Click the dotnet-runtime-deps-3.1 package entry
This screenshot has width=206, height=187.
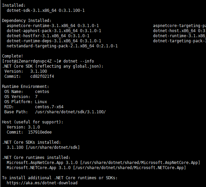54,41
